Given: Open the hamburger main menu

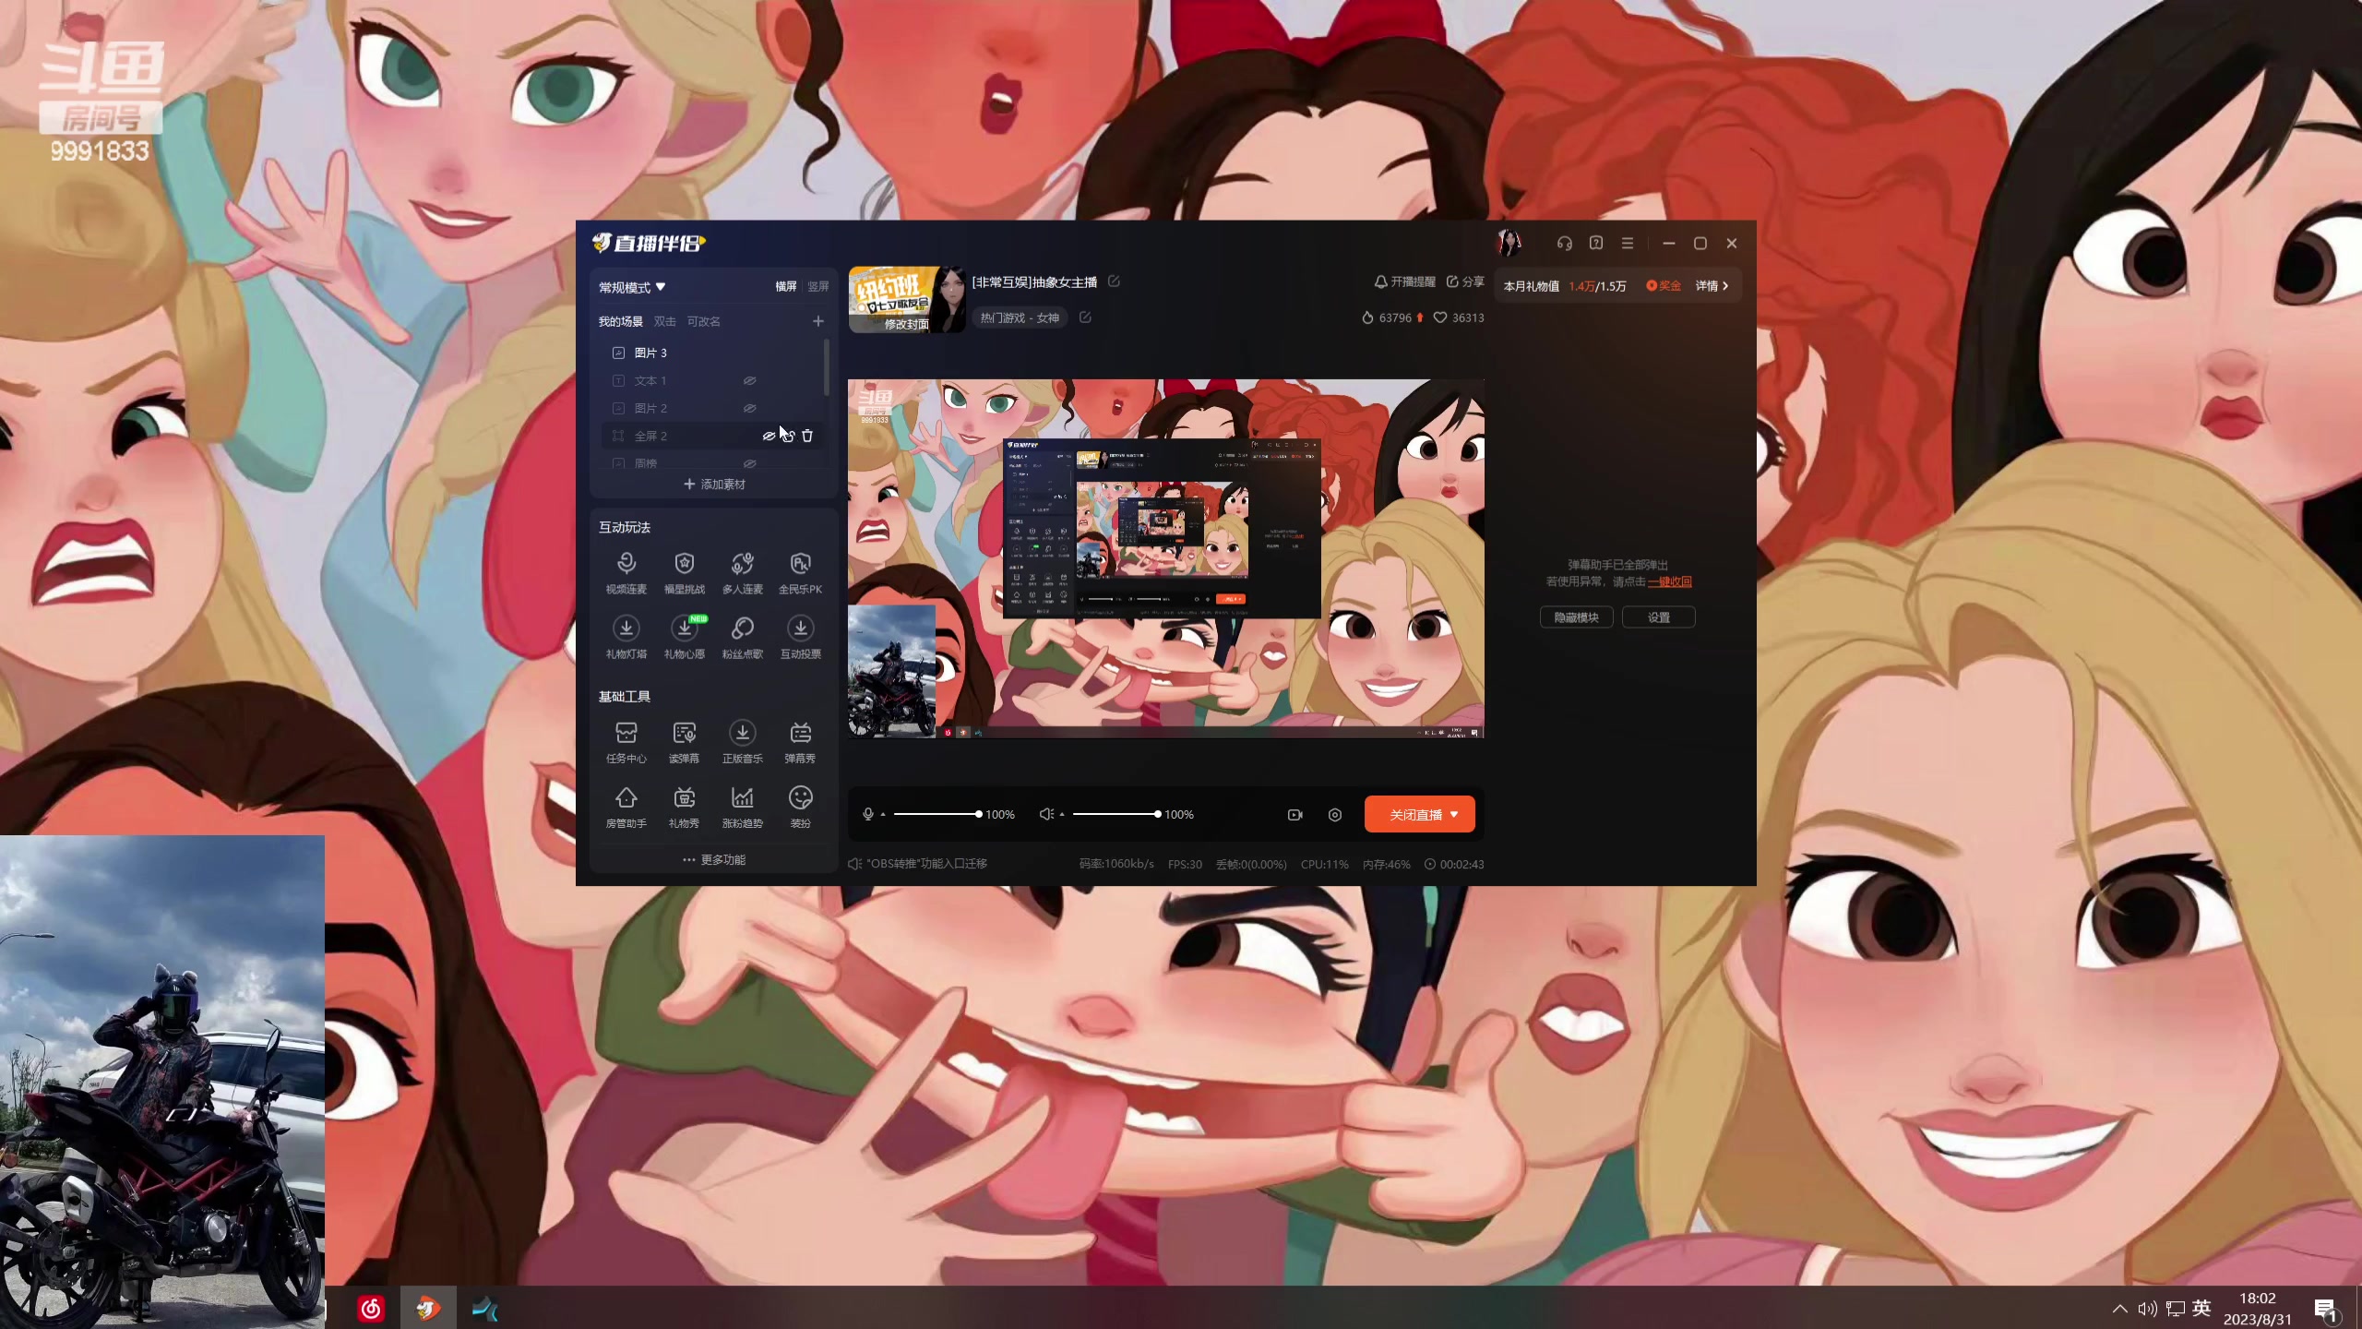Looking at the screenshot, I should [x=1628, y=243].
